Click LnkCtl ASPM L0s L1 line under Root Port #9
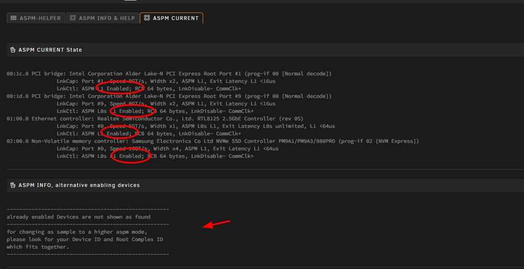Screen dimensions: 524x269 tap(155, 111)
